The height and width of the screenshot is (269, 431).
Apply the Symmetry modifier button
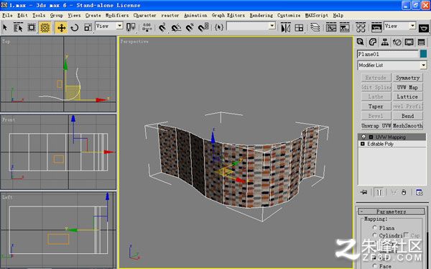tap(407, 78)
